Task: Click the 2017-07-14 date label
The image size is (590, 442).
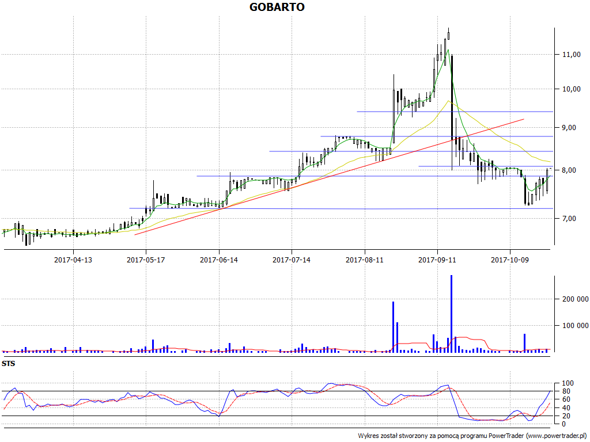Action: [x=292, y=260]
